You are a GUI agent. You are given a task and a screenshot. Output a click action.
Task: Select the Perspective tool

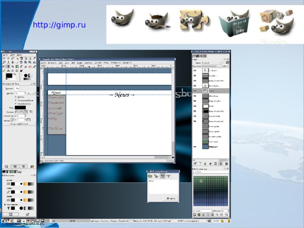[34, 62]
